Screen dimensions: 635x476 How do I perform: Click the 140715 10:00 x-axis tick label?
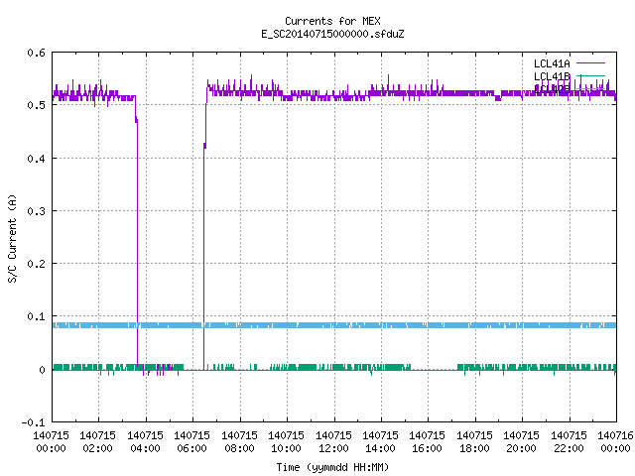(x=286, y=442)
